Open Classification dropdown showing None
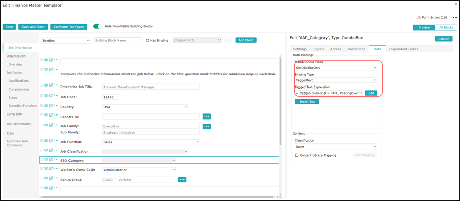 pos(336,147)
